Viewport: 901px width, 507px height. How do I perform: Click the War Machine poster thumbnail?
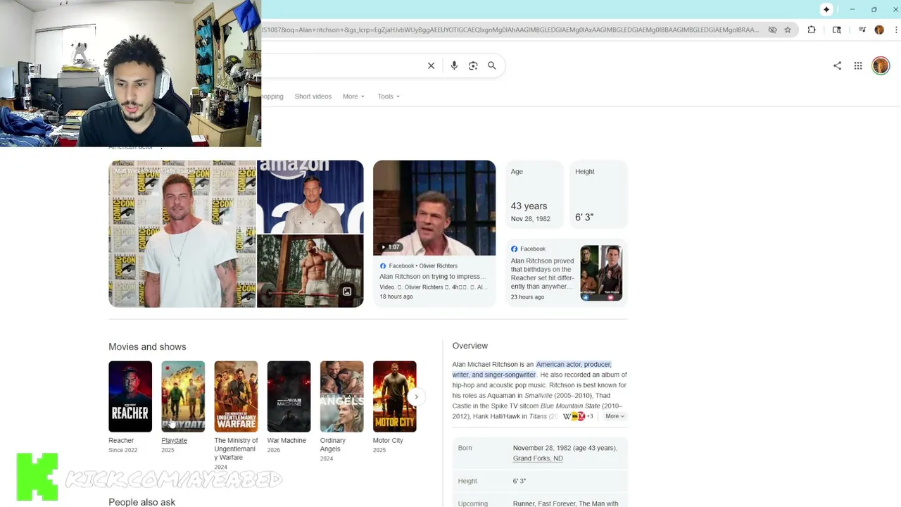pyautogui.click(x=289, y=396)
